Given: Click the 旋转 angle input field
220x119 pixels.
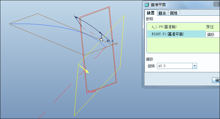Looking at the screenshot, I should pyautogui.click(x=175, y=66).
